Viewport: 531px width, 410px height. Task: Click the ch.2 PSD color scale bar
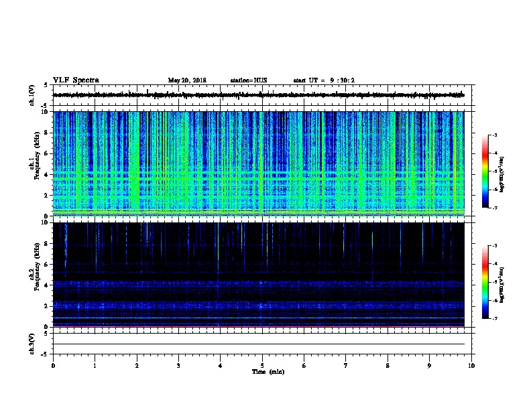pyautogui.click(x=485, y=282)
